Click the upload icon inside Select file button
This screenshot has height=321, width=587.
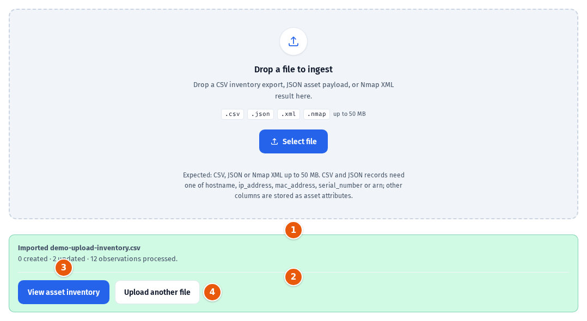[x=274, y=141]
